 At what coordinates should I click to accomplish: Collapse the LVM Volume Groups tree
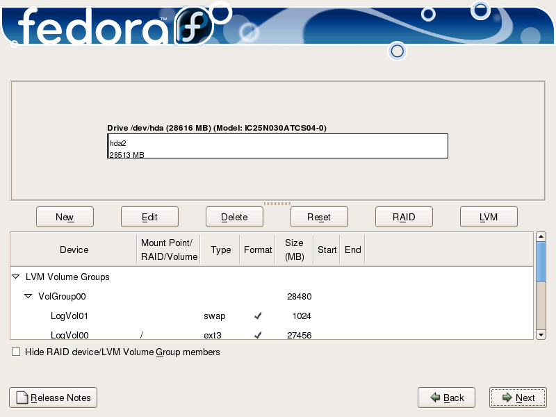[16, 277]
